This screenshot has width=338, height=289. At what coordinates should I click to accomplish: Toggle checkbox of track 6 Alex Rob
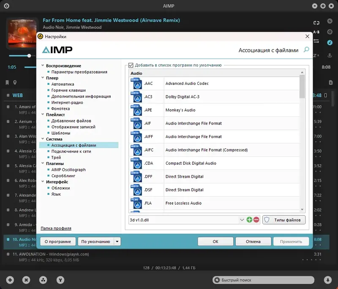point(8,180)
